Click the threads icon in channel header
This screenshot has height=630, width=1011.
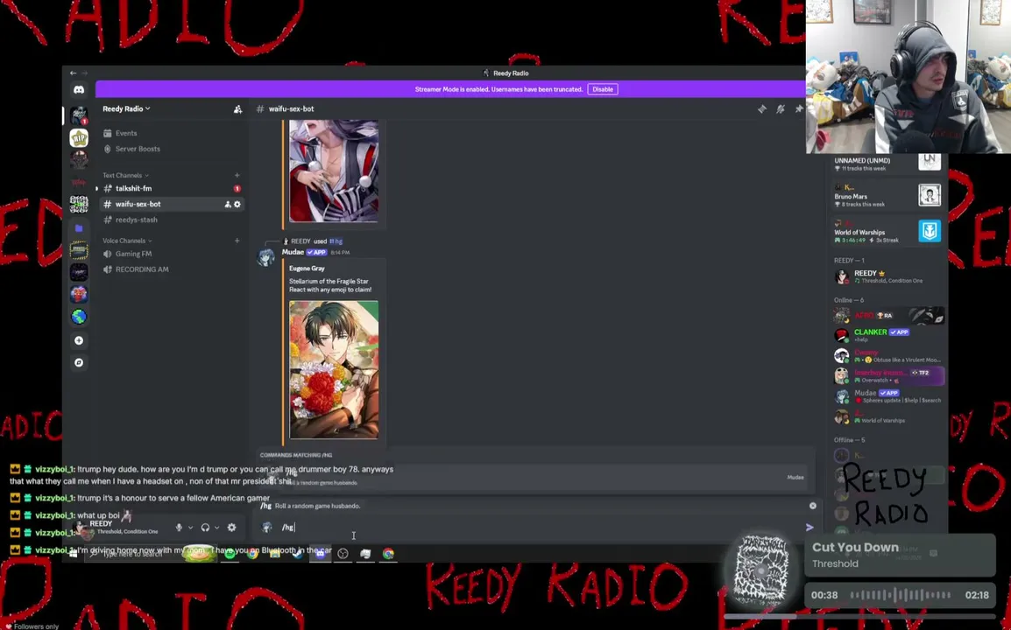(x=762, y=108)
